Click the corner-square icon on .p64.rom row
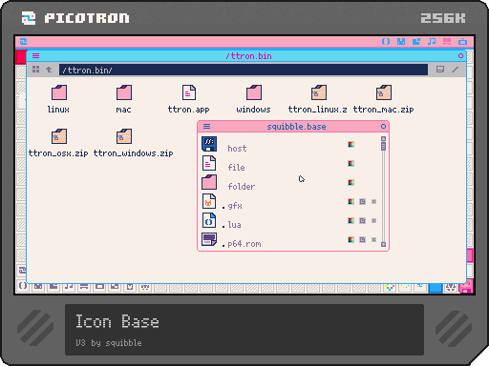The width and height of the screenshot is (489, 366). click(362, 240)
